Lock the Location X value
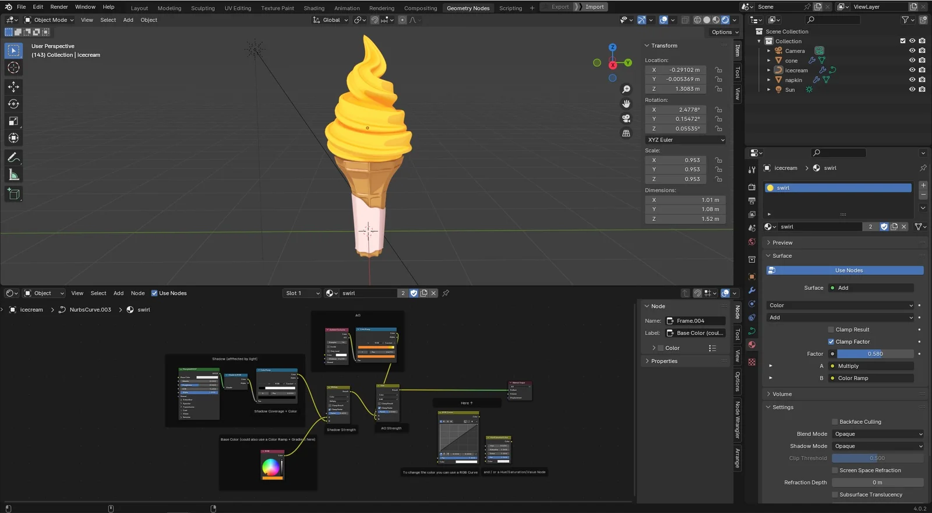Image resolution: width=932 pixels, height=513 pixels. (x=719, y=70)
